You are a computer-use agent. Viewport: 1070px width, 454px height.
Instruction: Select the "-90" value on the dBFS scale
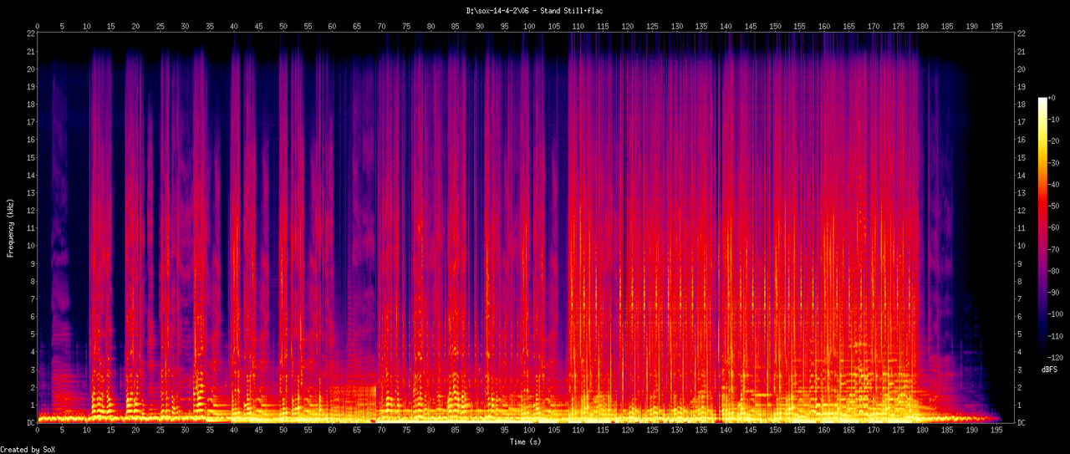[x=1055, y=293]
